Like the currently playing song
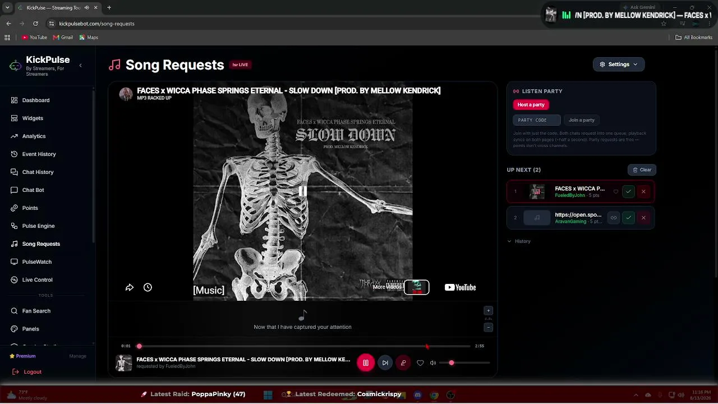The height and width of the screenshot is (404, 718). 420,363
